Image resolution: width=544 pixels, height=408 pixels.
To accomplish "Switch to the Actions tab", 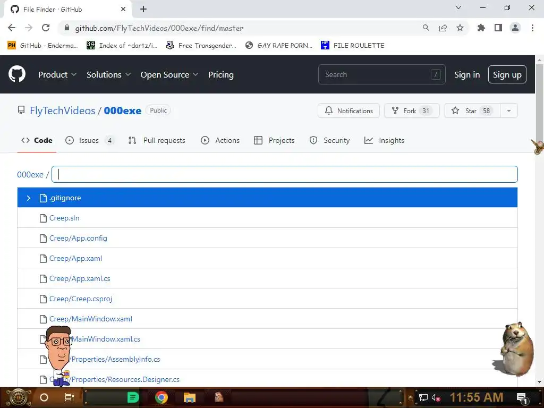I will (x=220, y=140).
